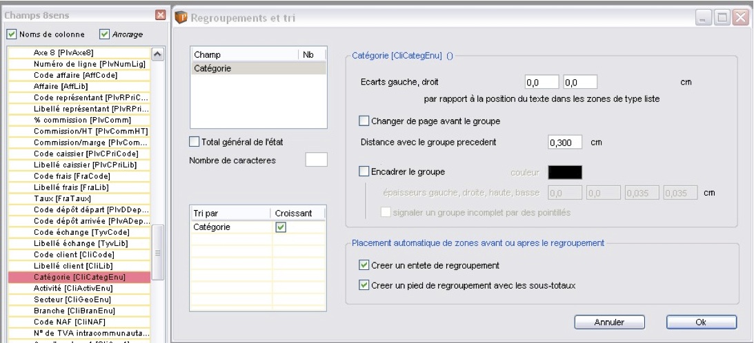
Task: Select Code affaire [AffCode] field
Action: tap(79, 75)
